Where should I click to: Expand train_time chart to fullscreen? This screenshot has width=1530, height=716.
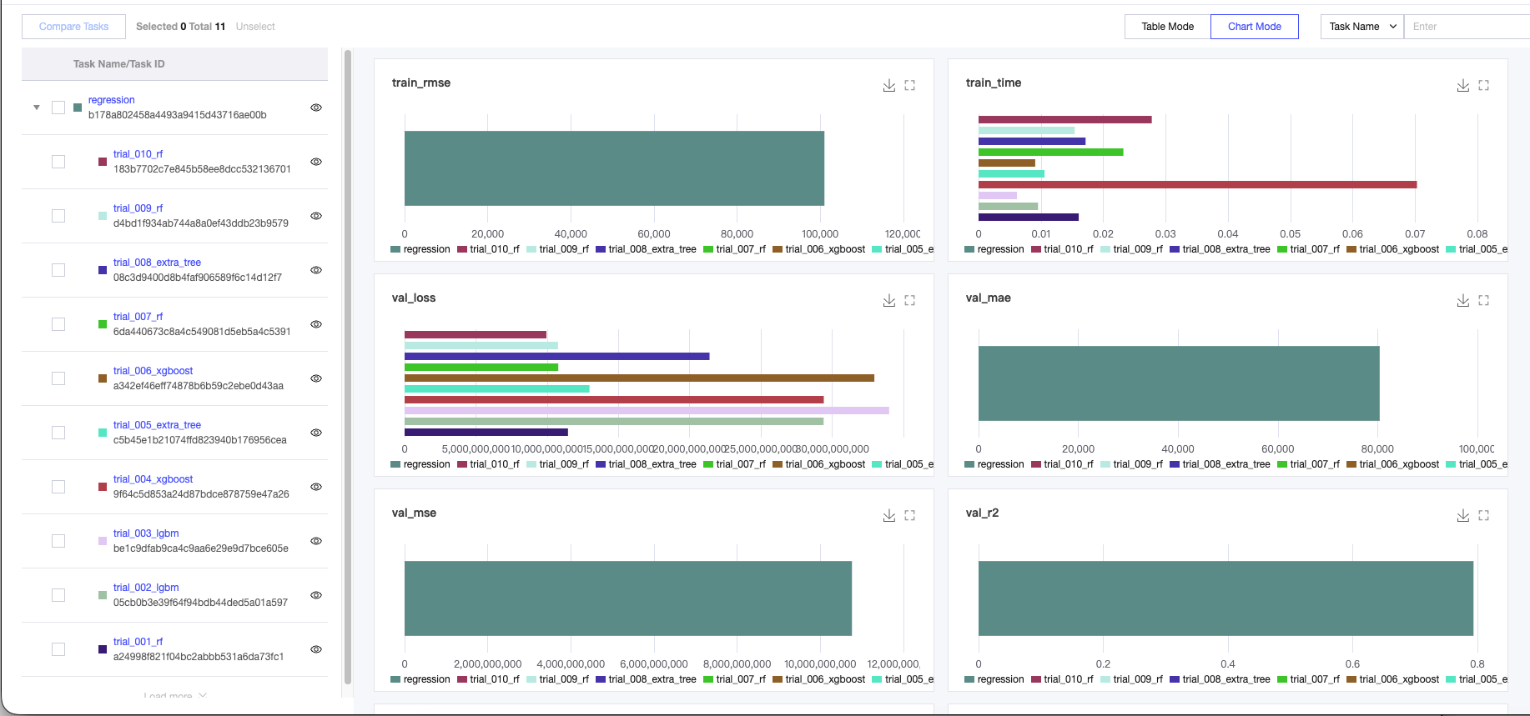pyautogui.click(x=1484, y=85)
